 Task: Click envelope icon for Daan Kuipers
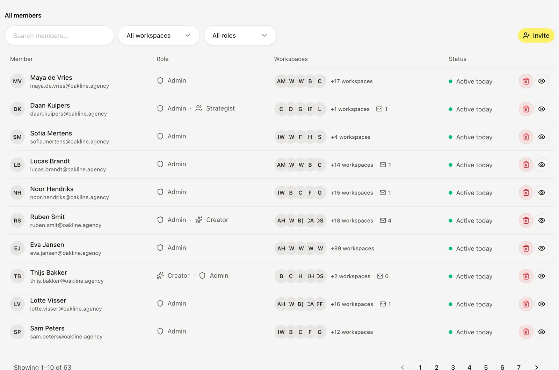[379, 109]
